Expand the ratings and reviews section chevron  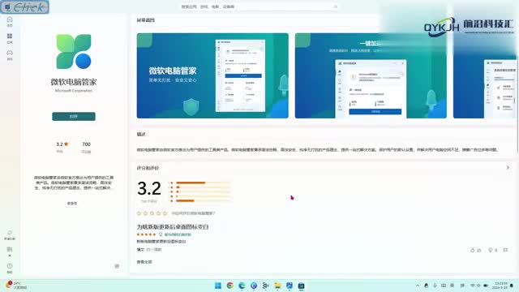click(x=508, y=168)
